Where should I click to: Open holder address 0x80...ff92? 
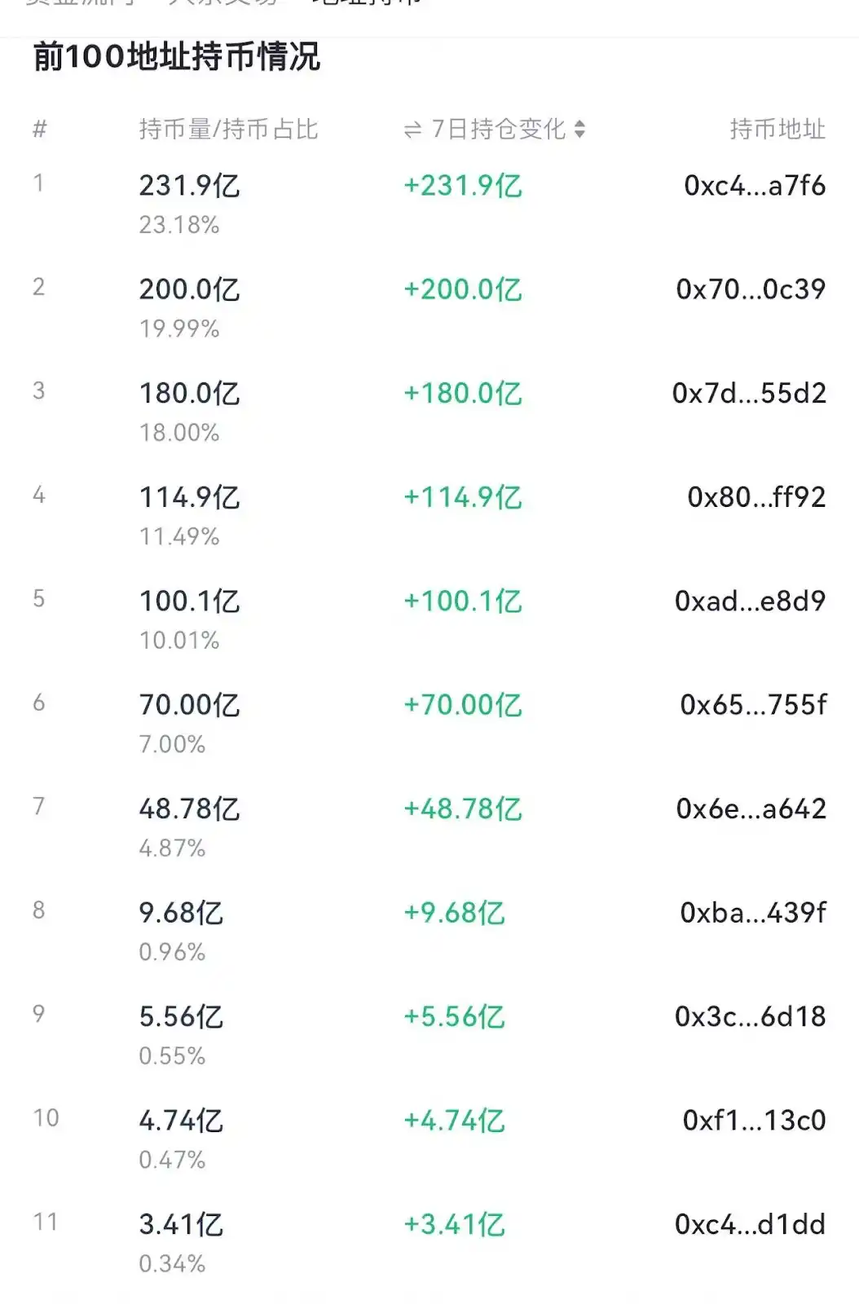(755, 497)
